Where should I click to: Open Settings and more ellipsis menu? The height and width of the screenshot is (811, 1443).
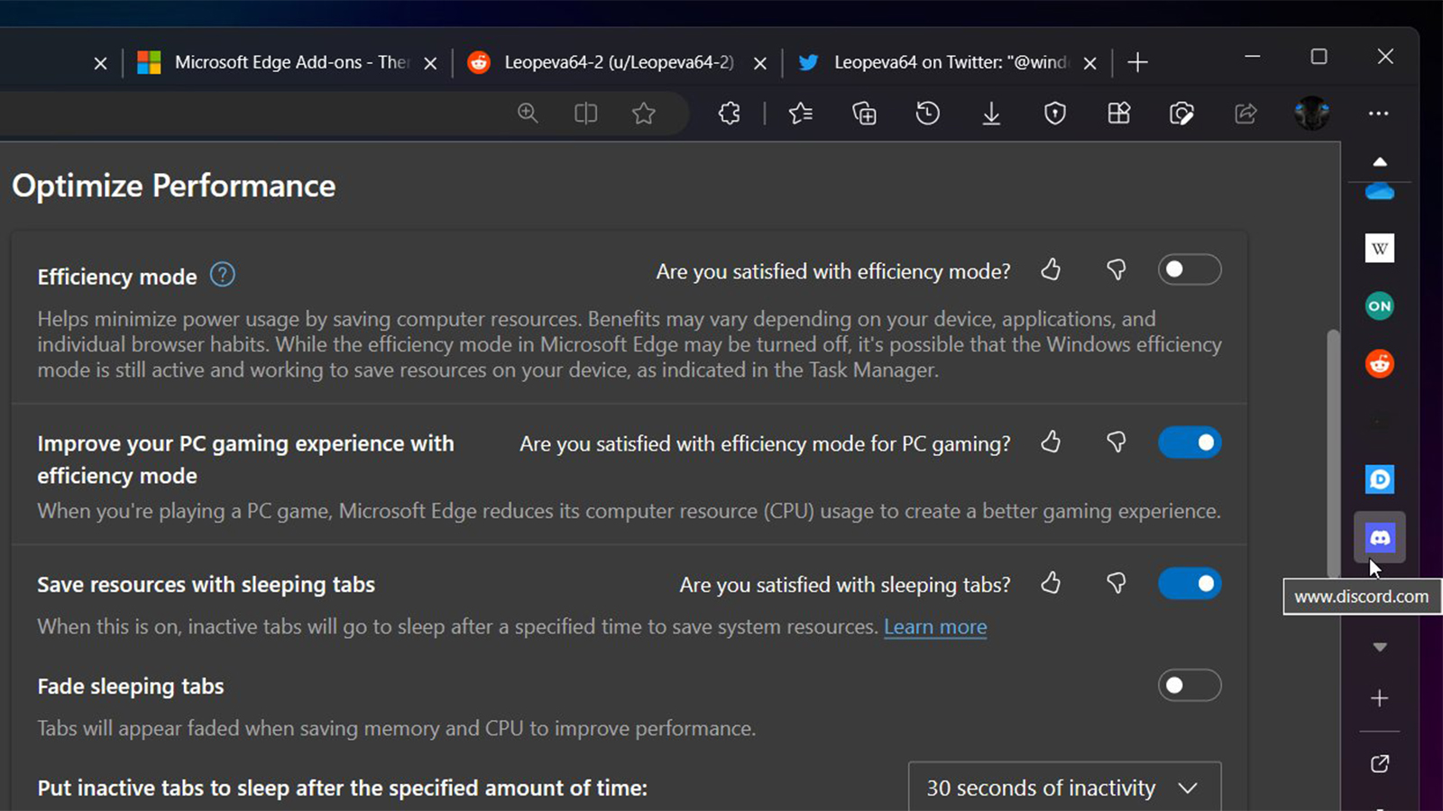[1378, 114]
